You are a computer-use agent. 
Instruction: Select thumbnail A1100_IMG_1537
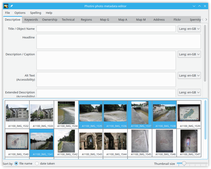(x=140, y=115)
